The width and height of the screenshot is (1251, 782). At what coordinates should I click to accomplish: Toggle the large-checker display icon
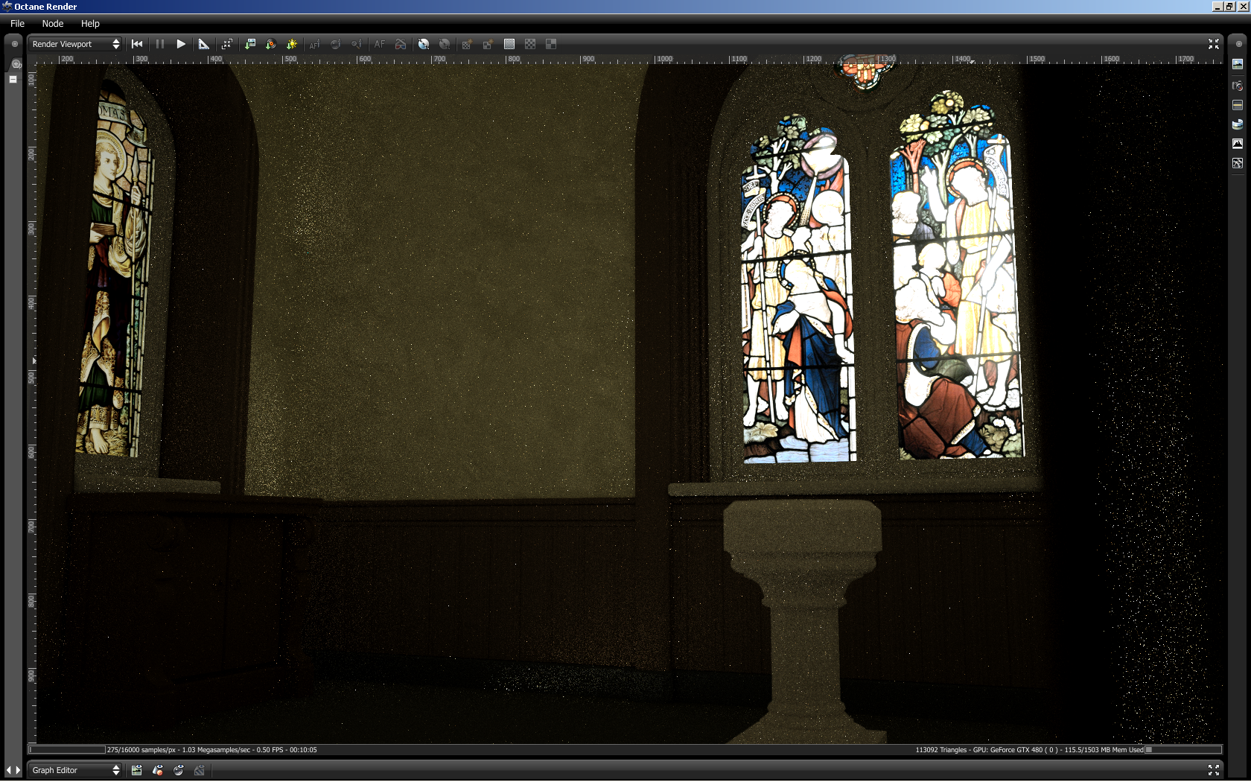(551, 44)
